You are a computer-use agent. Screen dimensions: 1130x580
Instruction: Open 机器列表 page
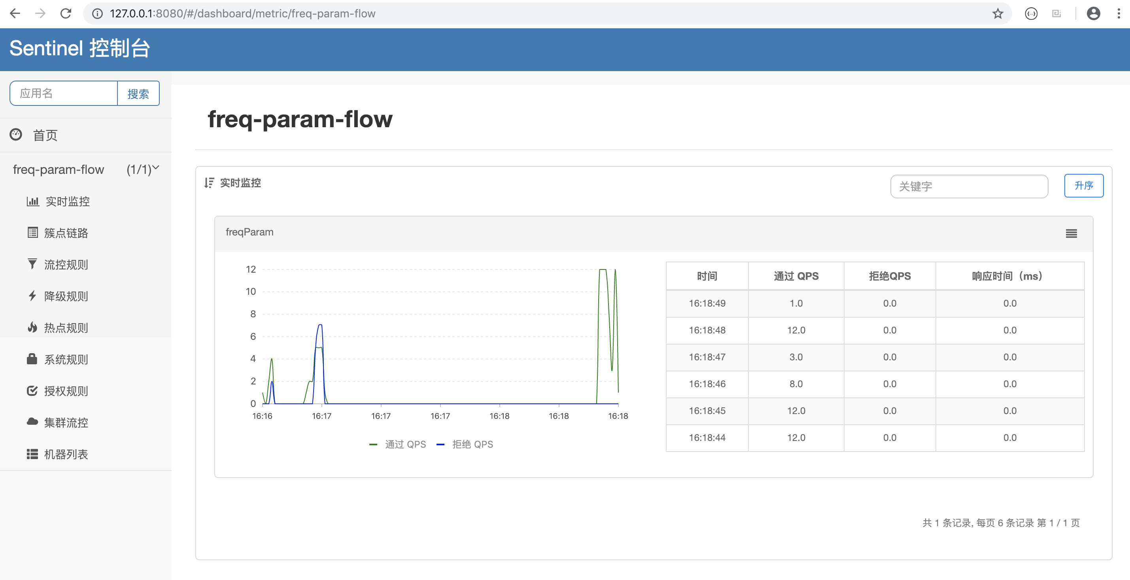[x=66, y=454]
